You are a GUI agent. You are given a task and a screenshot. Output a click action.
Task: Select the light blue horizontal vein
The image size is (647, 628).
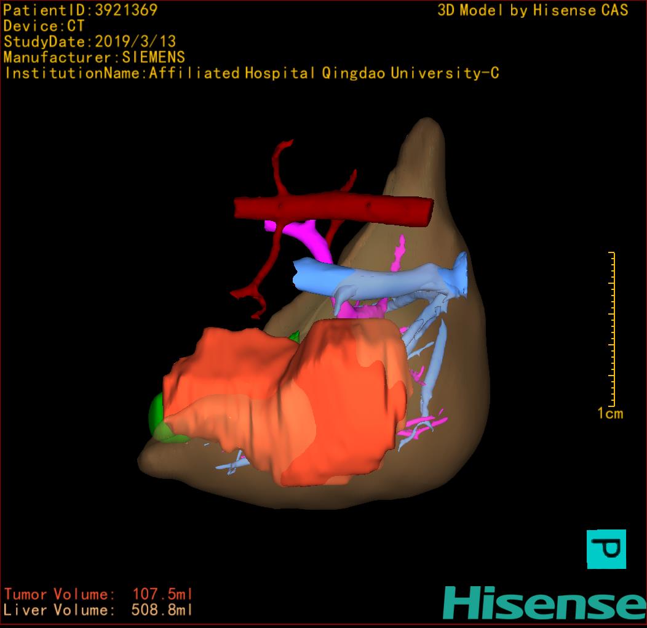(x=379, y=280)
